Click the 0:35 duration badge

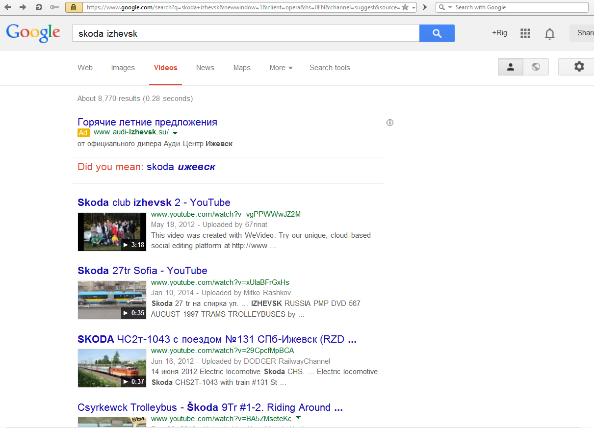point(133,313)
